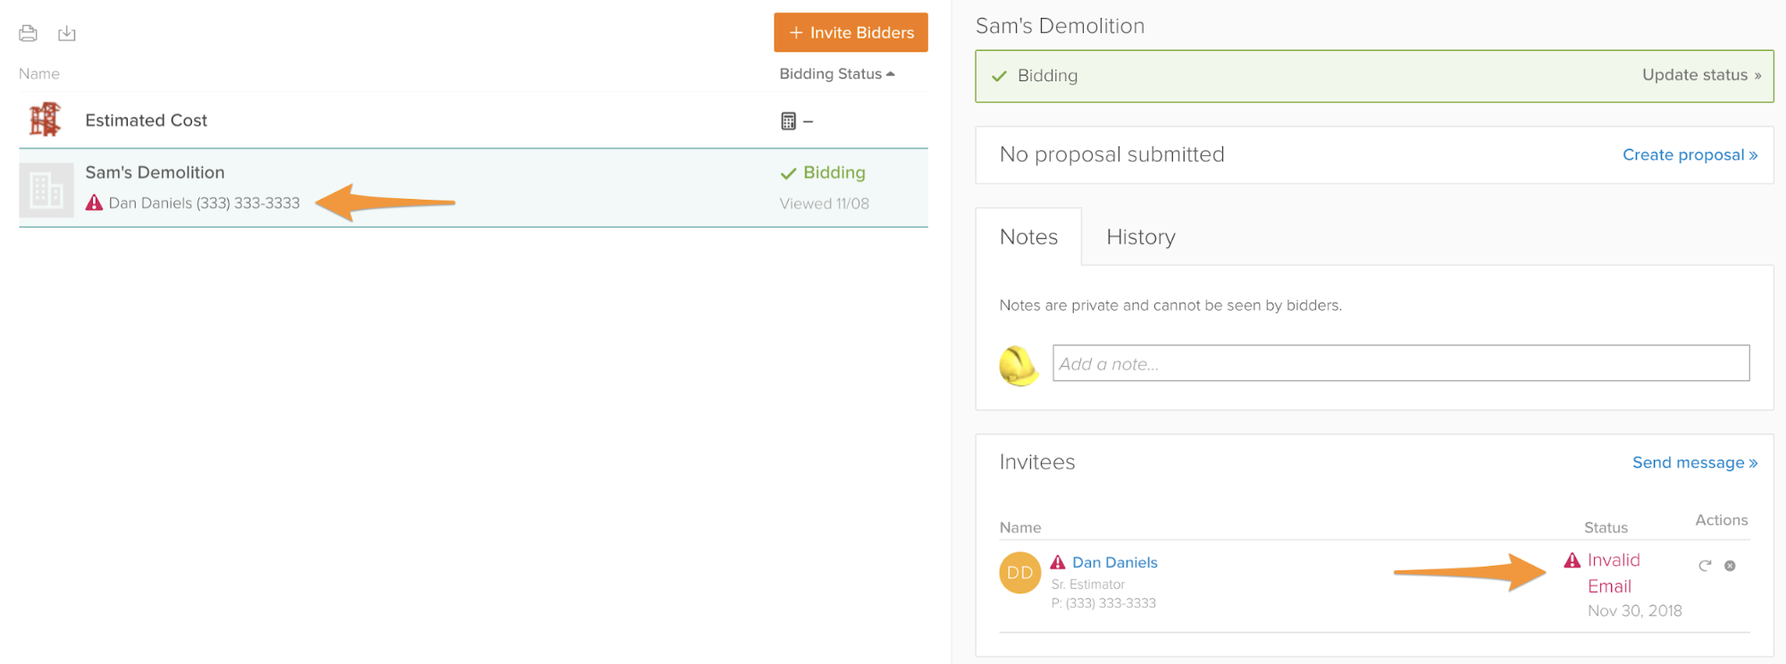Remove invitee Dan Daniels with the x icon
The width and height of the screenshot is (1786, 664).
(1730, 566)
